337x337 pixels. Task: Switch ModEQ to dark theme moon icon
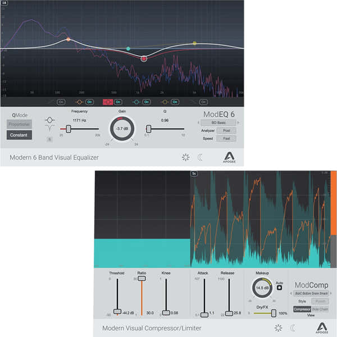200,157
